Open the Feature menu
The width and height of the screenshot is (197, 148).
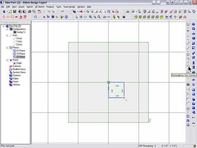(x=50, y=7)
